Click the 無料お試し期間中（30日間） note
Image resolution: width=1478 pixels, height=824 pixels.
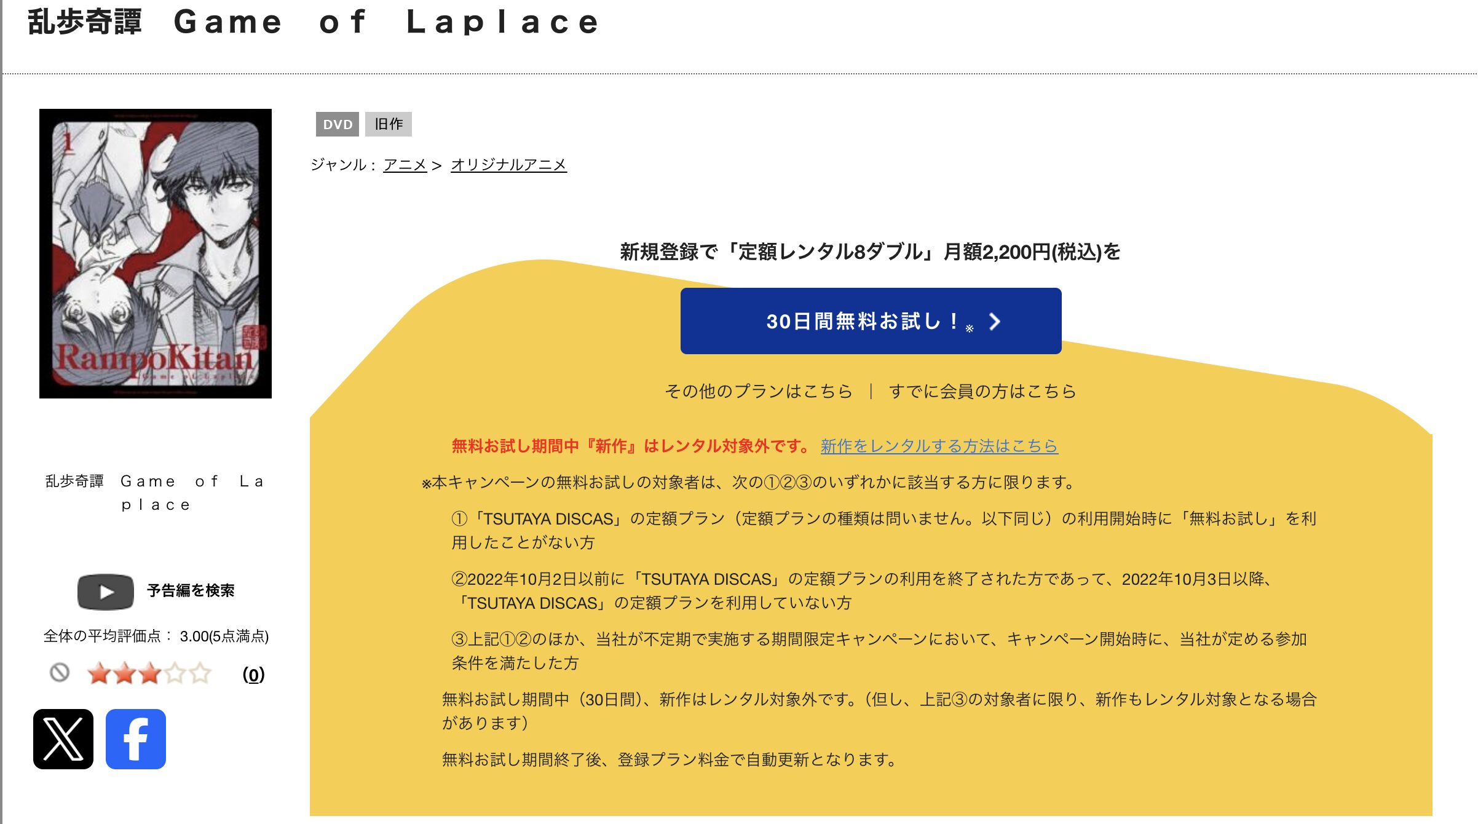(x=879, y=711)
